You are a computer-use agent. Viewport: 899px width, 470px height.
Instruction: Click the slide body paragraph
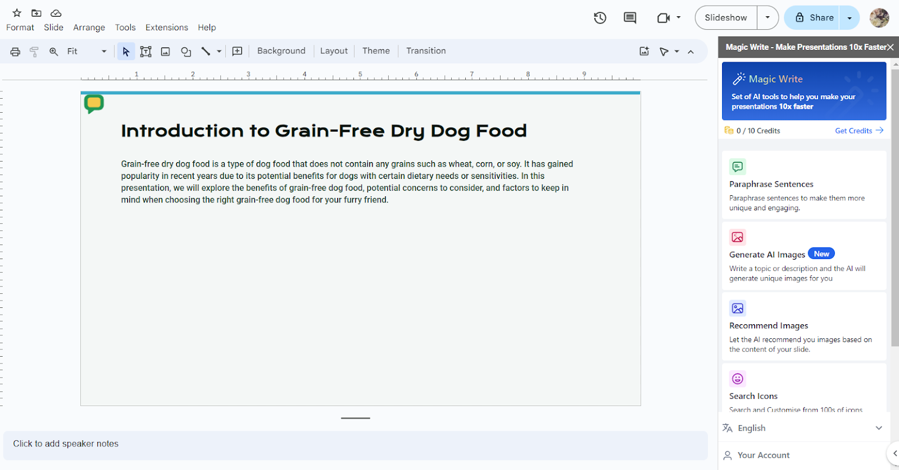point(347,182)
